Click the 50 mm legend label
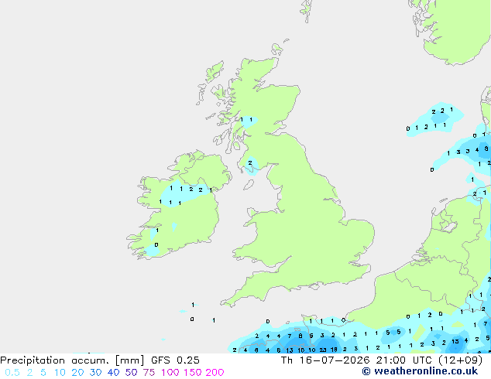The width and height of the screenshot is (491, 379). coord(131,373)
